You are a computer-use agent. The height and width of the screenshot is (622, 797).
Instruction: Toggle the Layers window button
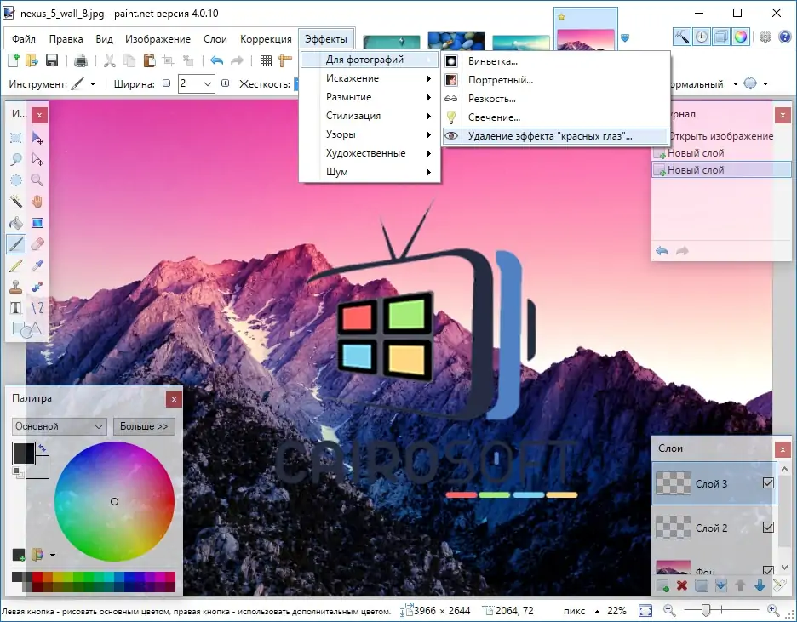pyautogui.click(x=720, y=37)
